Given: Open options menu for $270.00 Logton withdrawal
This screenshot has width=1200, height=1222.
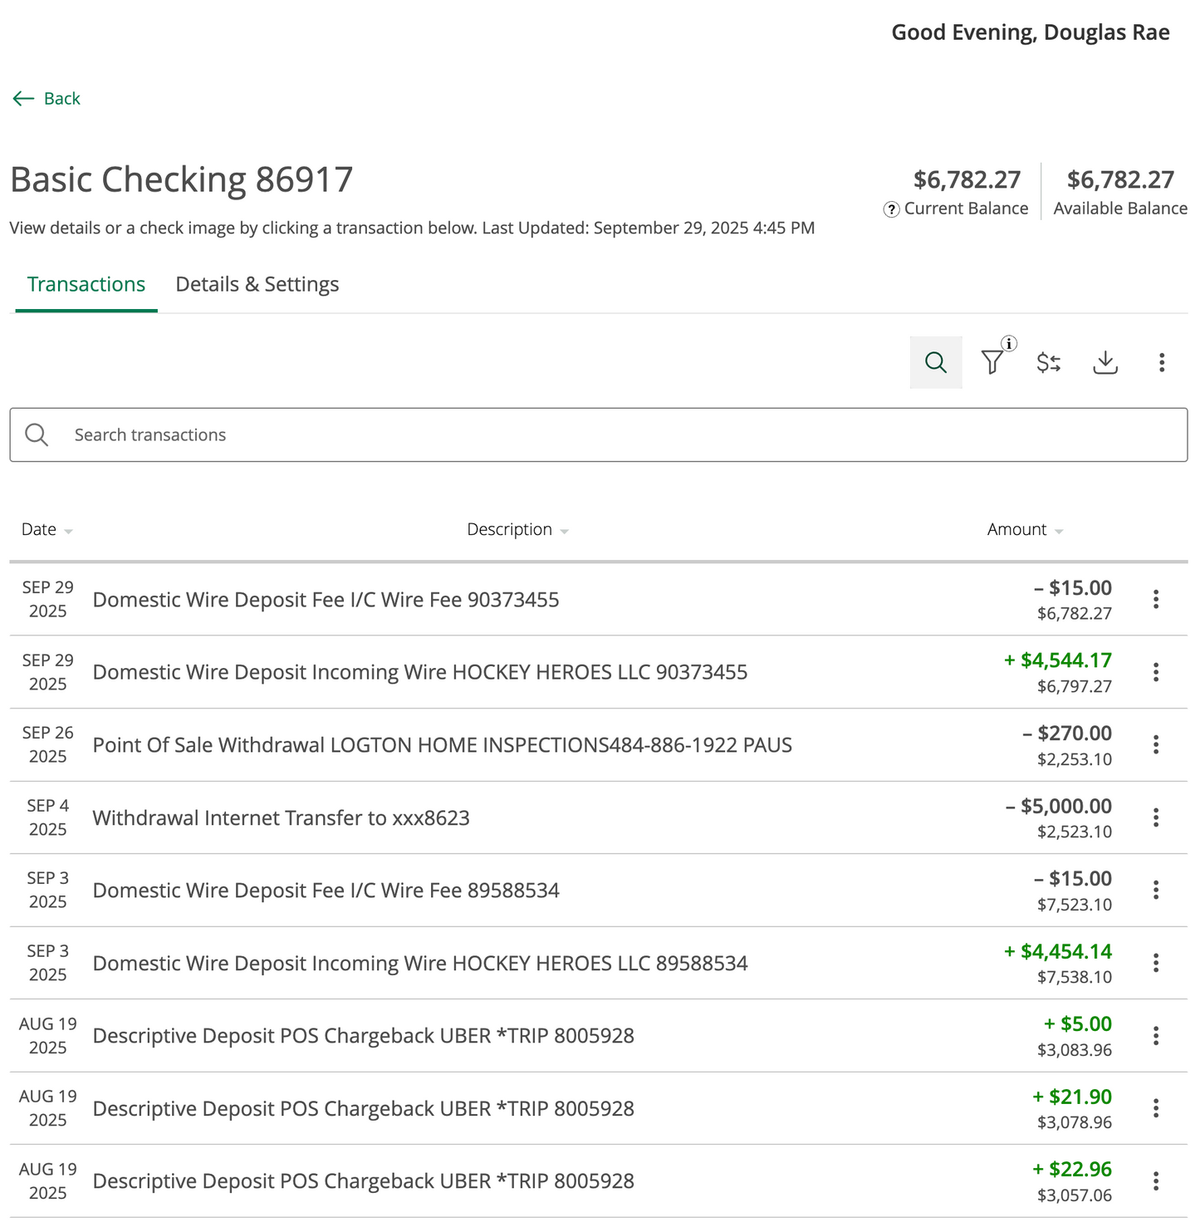Looking at the screenshot, I should [1155, 745].
